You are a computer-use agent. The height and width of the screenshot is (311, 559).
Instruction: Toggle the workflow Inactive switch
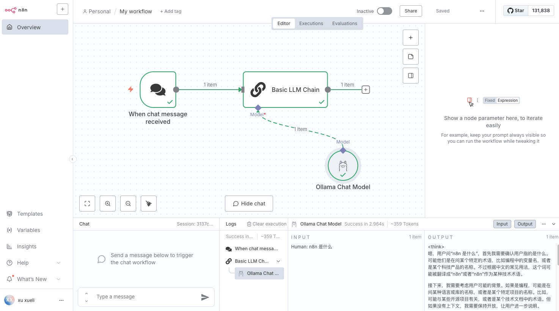click(x=385, y=11)
